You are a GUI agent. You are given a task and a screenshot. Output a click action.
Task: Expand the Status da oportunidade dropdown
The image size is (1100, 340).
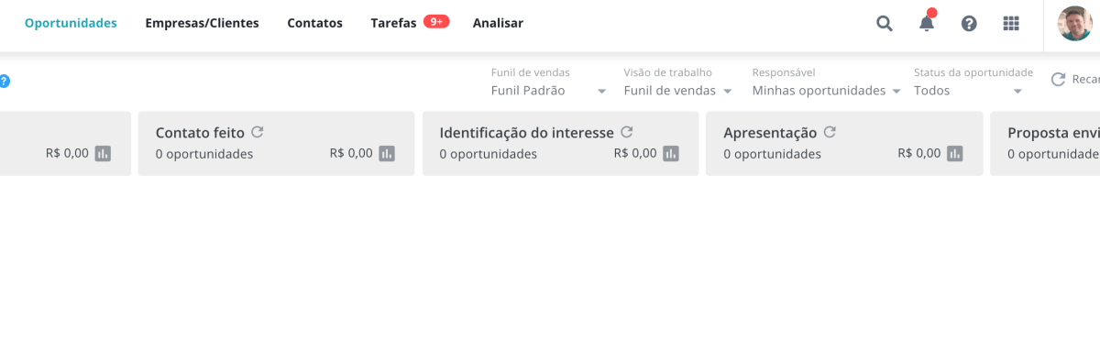coord(968,91)
